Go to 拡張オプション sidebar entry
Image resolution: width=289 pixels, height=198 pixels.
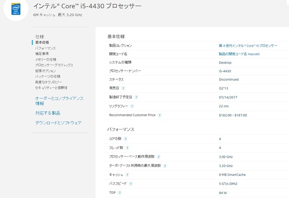coord(45,71)
